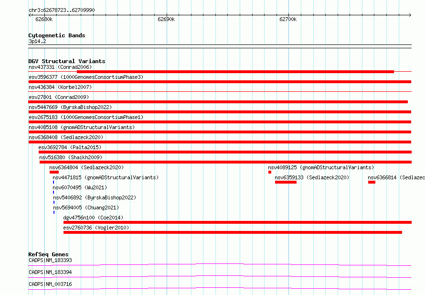The height and width of the screenshot is (295, 425).
Task: Click the red bar of esv2760736
Action: tap(233, 232)
